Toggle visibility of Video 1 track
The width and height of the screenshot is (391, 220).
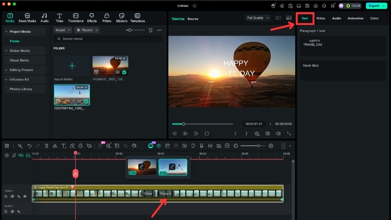tap(25, 196)
